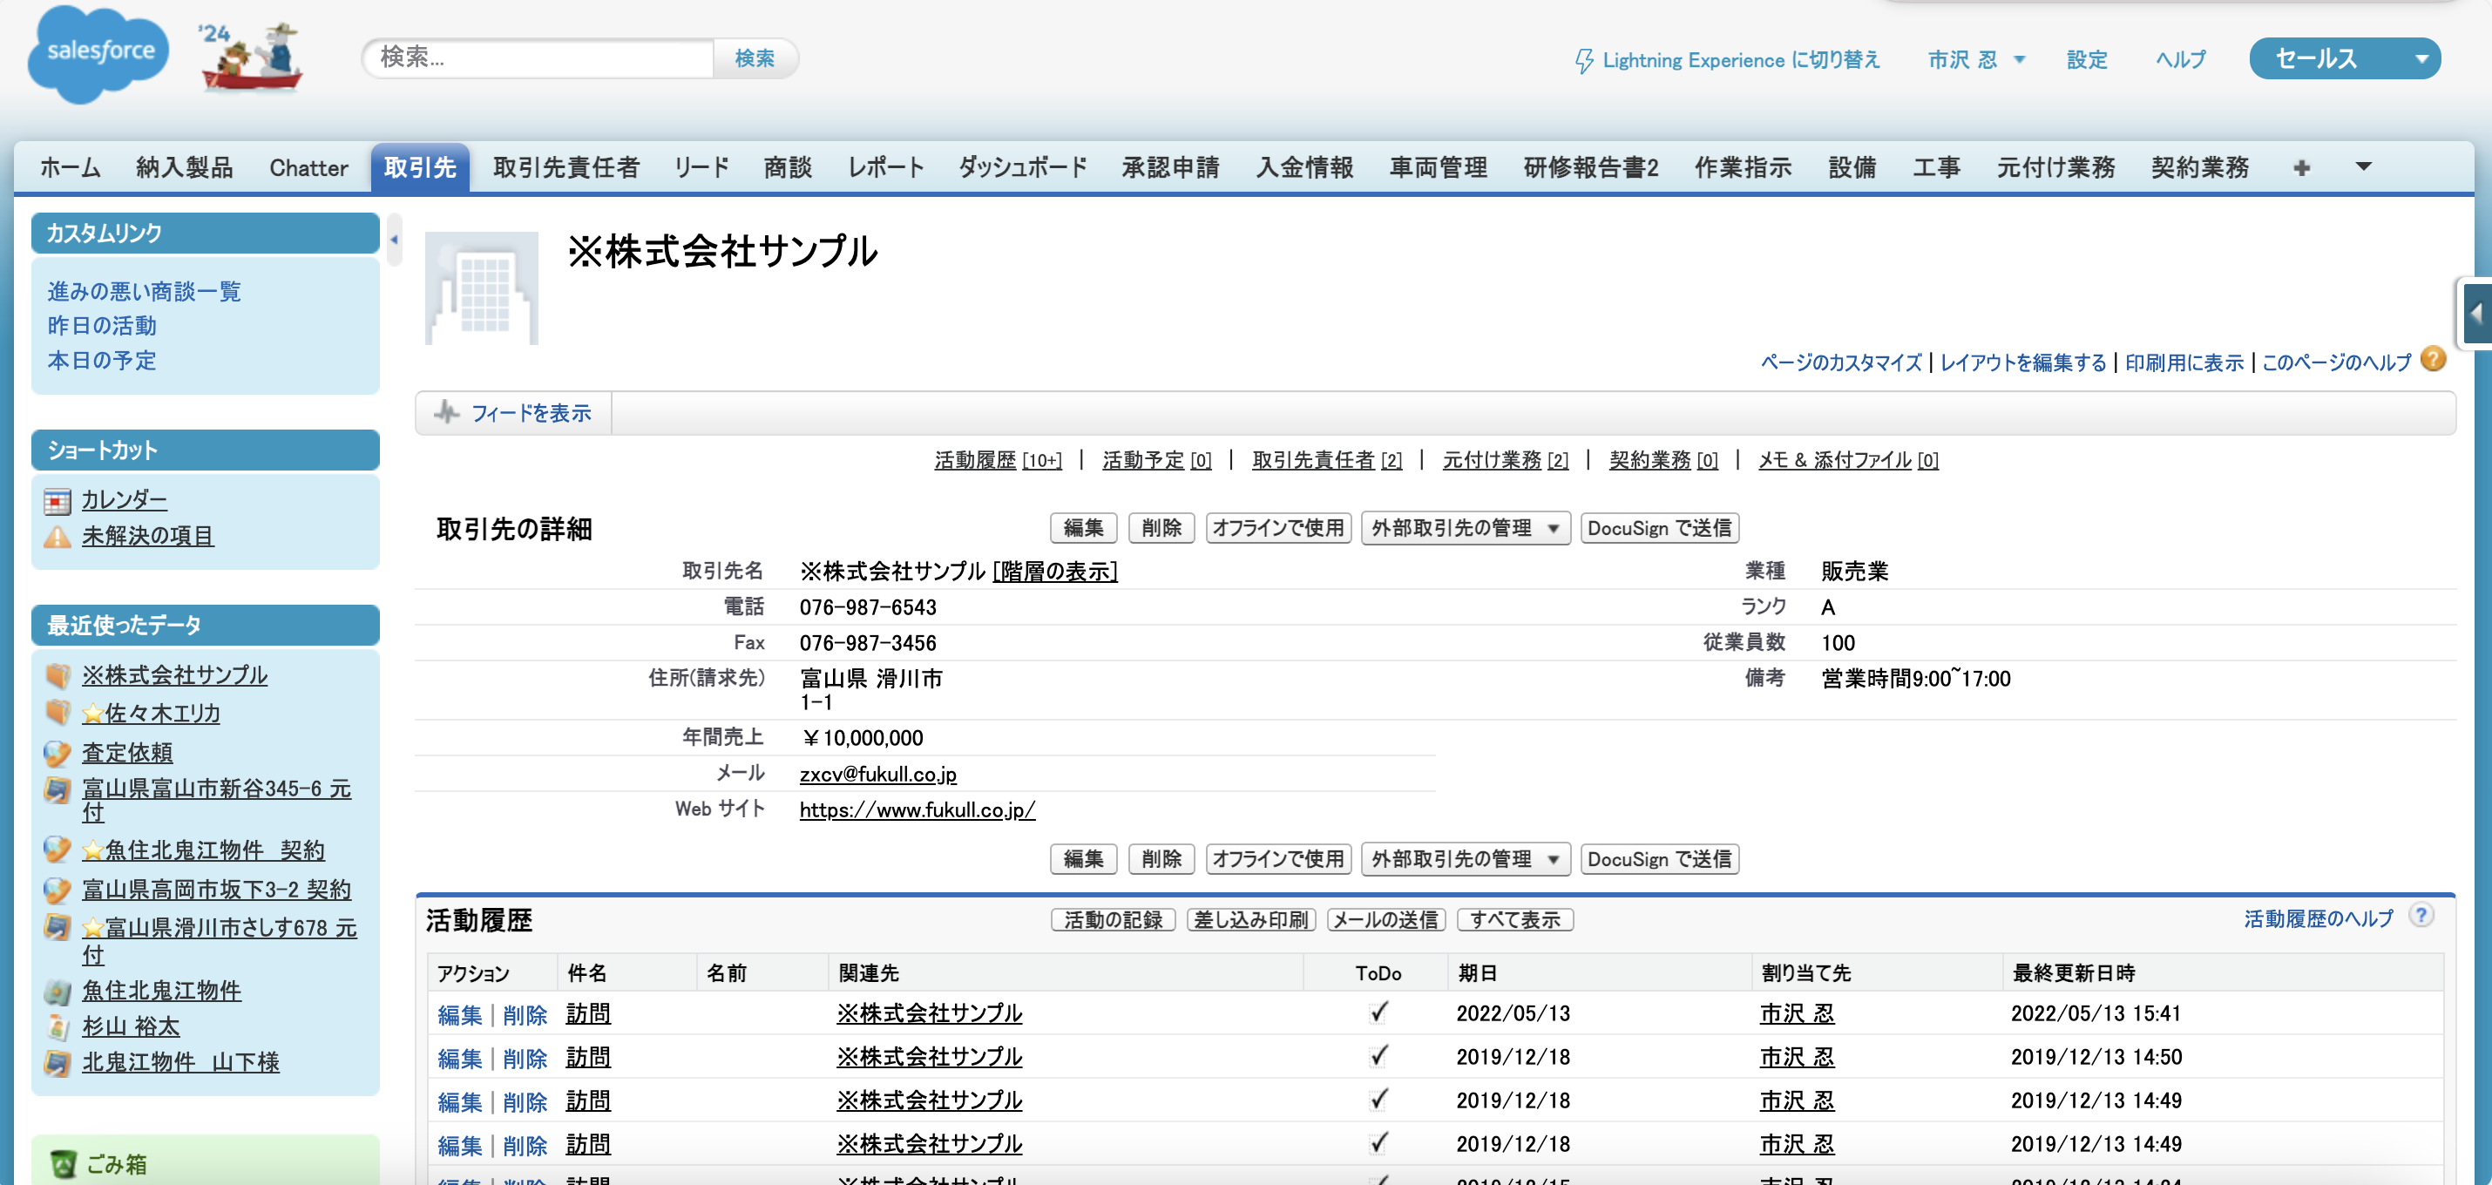Click the icon beside 魚住北鬼江物件 in recent items

[58, 991]
